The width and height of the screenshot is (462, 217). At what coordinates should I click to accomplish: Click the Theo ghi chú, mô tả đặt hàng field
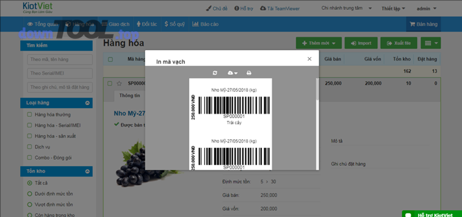[x=60, y=87]
